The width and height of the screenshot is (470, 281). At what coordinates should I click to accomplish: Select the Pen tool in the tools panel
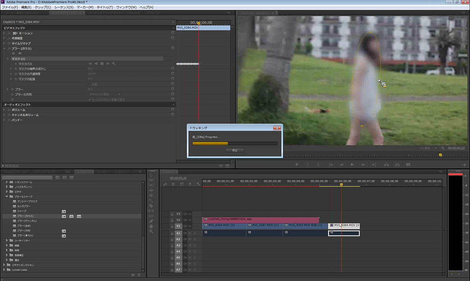pyautogui.click(x=151, y=221)
